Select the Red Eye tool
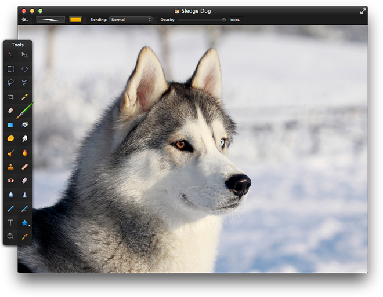The height and width of the screenshot is (297, 383). (x=10, y=181)
